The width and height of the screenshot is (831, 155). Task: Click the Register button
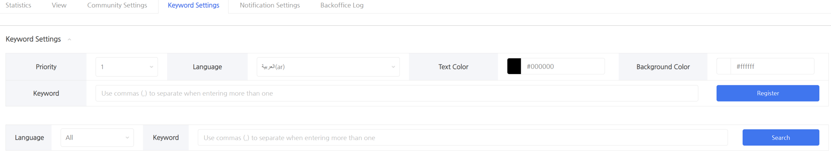(768, 93)
